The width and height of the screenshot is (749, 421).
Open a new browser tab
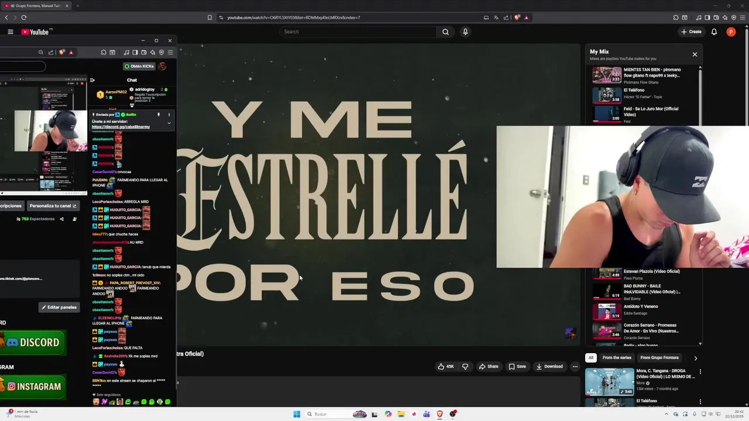point(77,6)
